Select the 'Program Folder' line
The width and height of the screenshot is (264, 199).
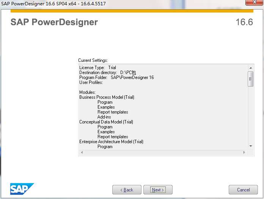coord(116,77)
